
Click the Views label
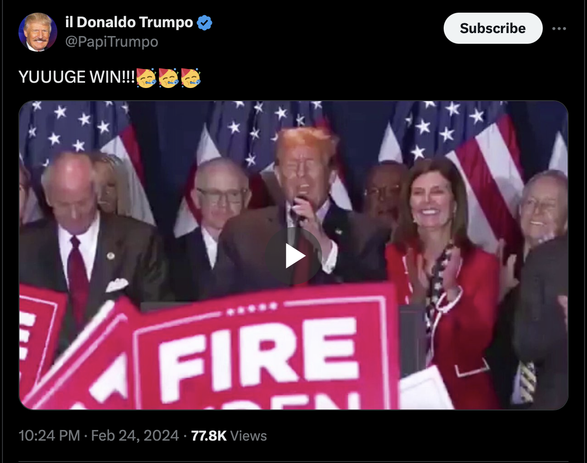click(248, 436)
